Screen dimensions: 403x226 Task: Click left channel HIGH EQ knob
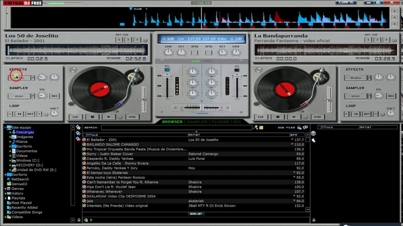(192, 73)
